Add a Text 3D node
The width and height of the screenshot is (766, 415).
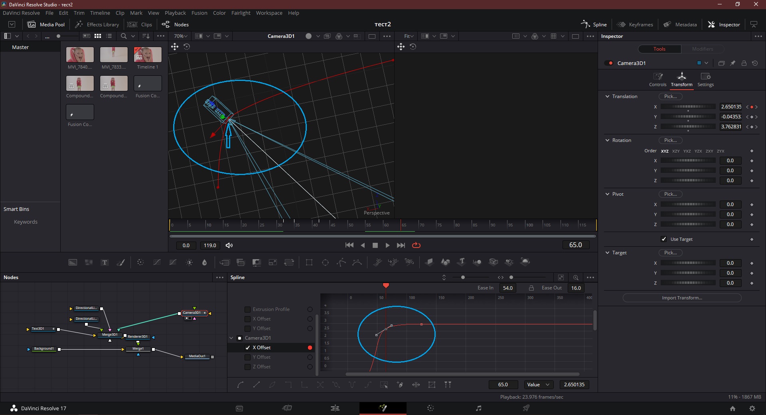tap(462, 262)
